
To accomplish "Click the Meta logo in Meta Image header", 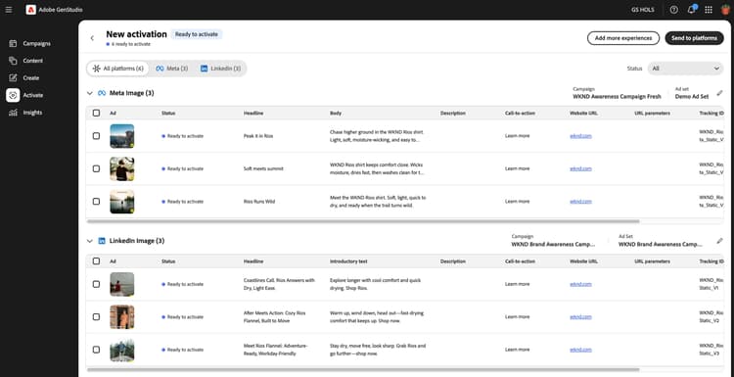I will point(102,93).
